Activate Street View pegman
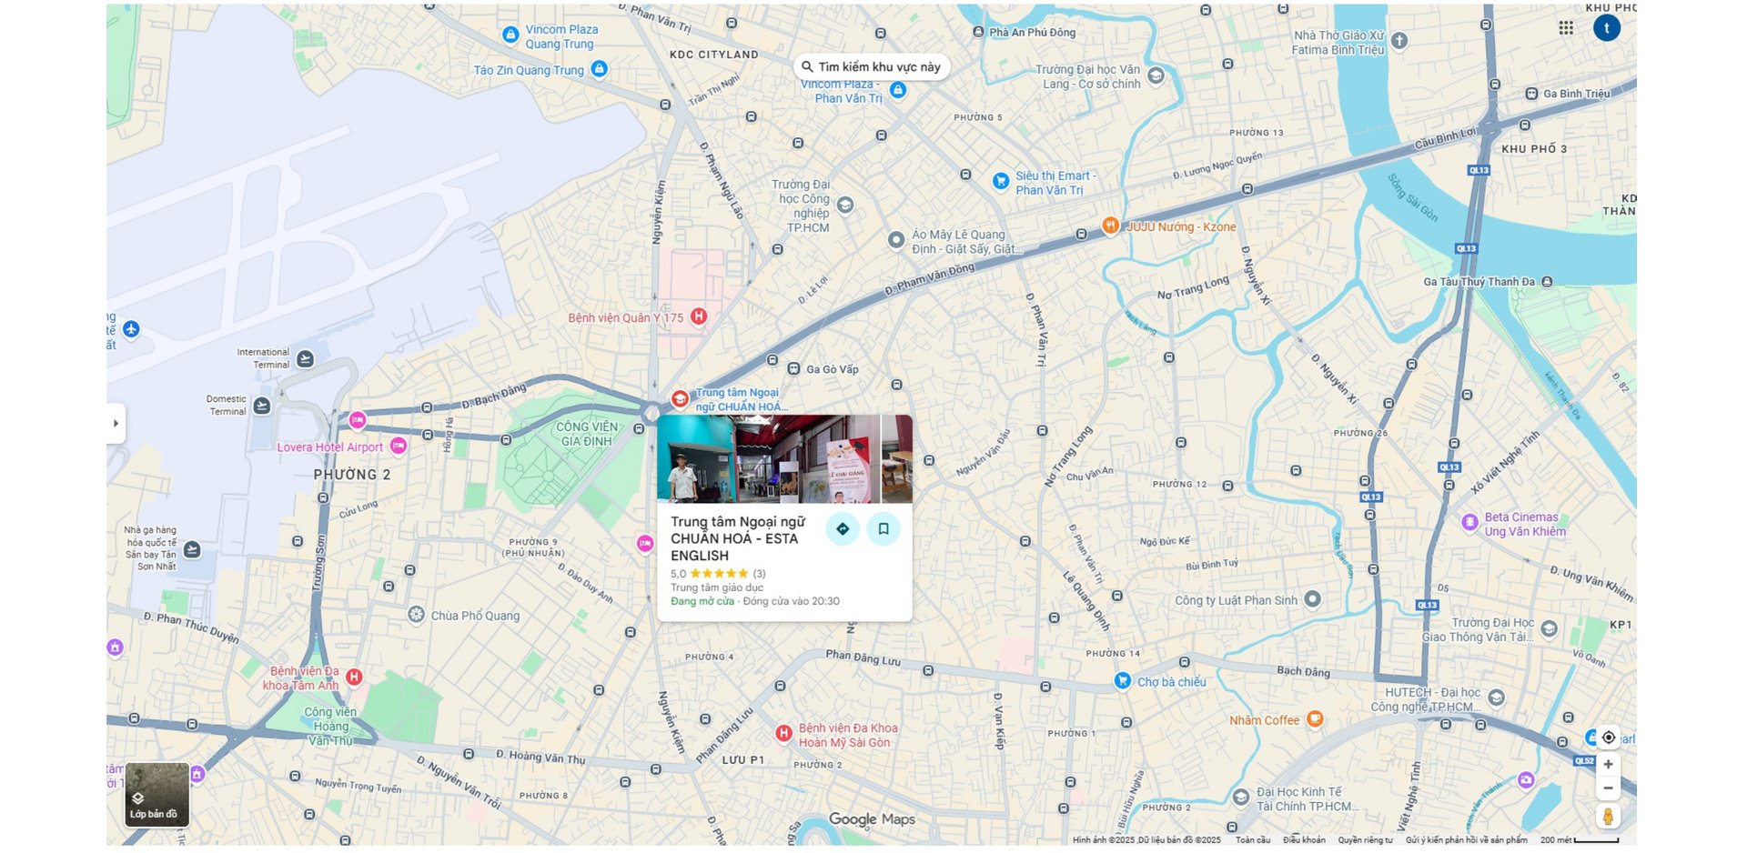1747x853 pixels. click(x=1608, y=817)
